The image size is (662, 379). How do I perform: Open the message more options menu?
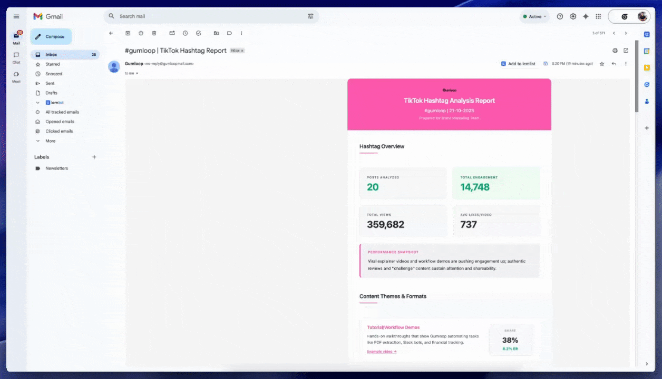626,64
